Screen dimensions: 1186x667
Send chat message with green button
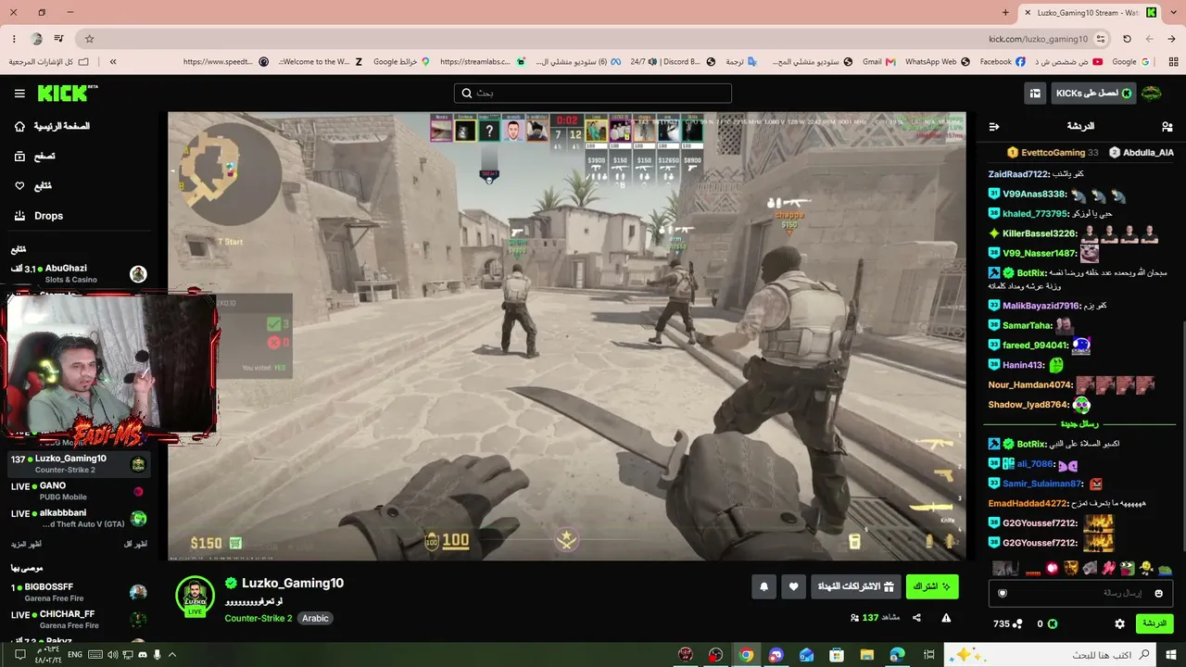click(x=1154, y=624)
